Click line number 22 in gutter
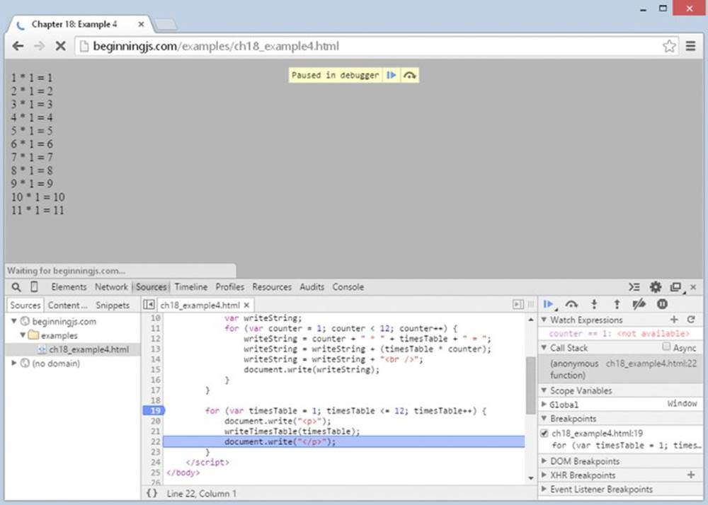708x505 pixels. (155, 442)
